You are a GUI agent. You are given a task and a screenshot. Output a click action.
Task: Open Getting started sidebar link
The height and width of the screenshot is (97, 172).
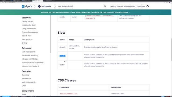tap(27, 22)
